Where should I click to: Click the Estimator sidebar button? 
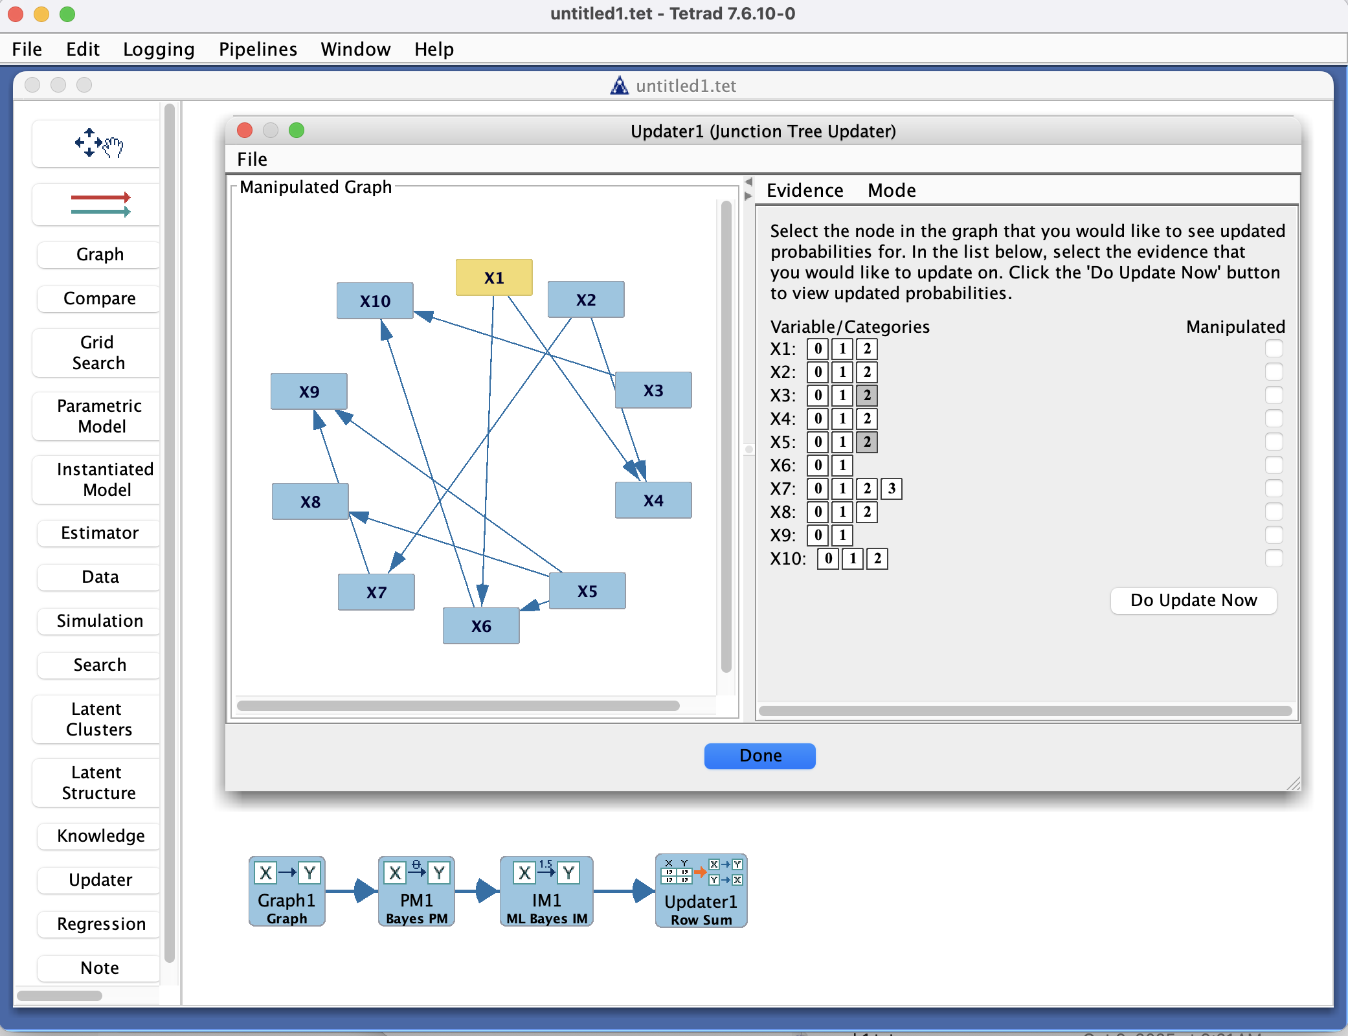99,533
